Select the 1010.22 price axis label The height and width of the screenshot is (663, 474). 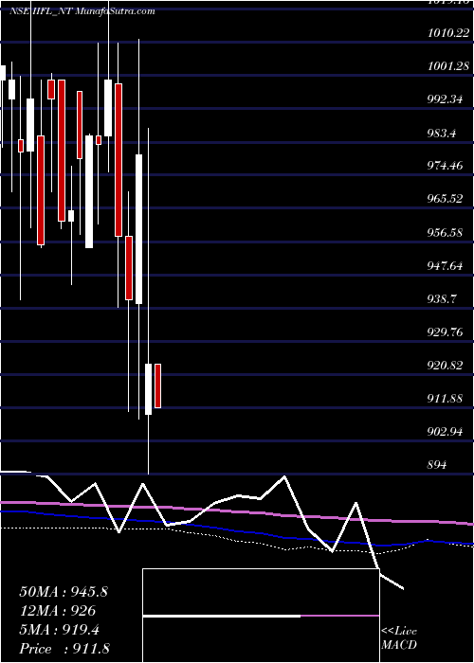448,33
